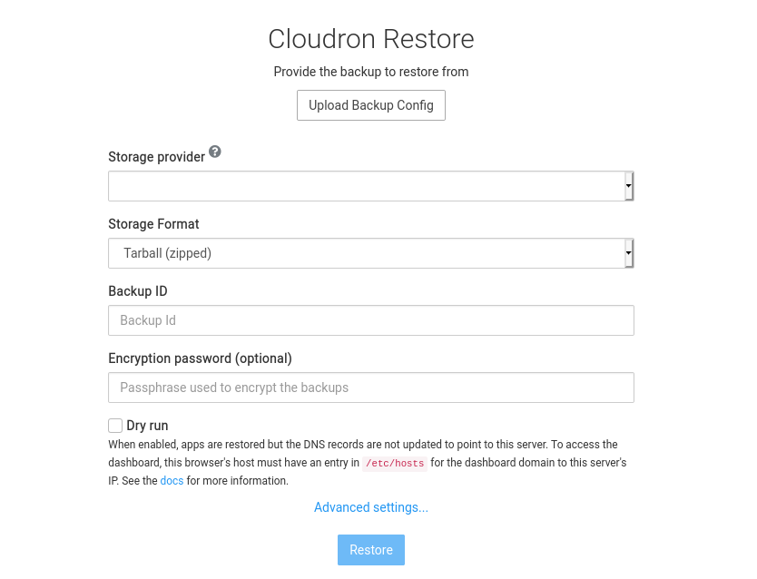Click the Cloudron Restore heading
The image size is (757, 579).
tap(370, 39)
